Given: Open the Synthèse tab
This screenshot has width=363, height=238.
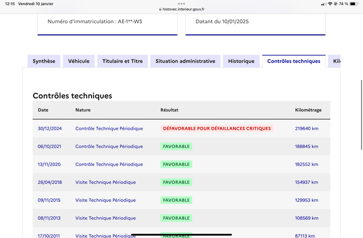Looking at the screenshot, I should pyautogui.click(x=44, y=61).
